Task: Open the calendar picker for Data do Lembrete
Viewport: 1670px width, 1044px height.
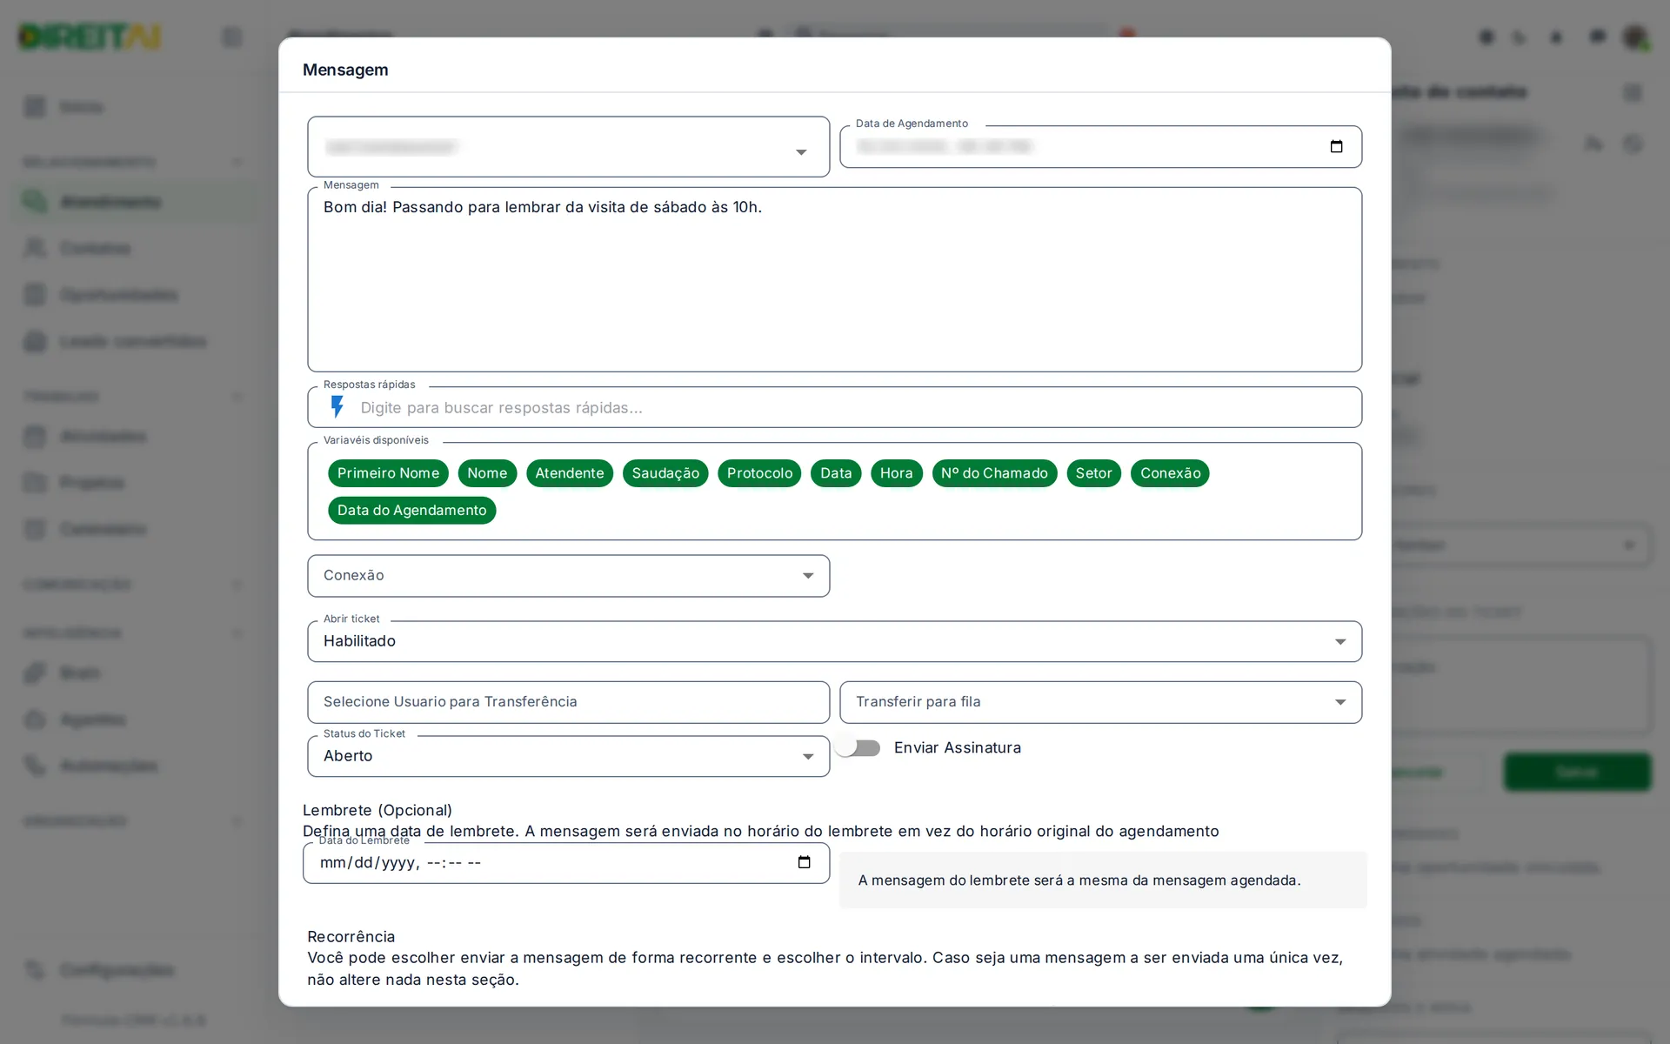Action: (804, 862)
